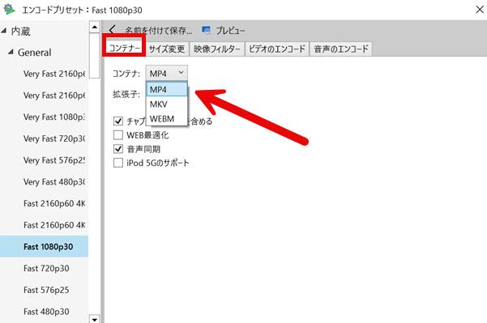The height and width of the screenshot is (323, 487).
Task: Select the Fast 480p30 preset
Action: pyautogui.click(x=44, y=312)
